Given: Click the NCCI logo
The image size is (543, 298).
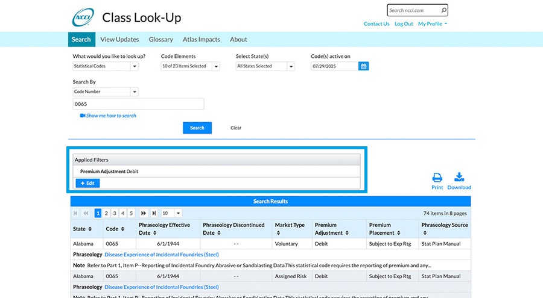Looking at the screenshot, I should pyautogui.click(x=83, y=17).
